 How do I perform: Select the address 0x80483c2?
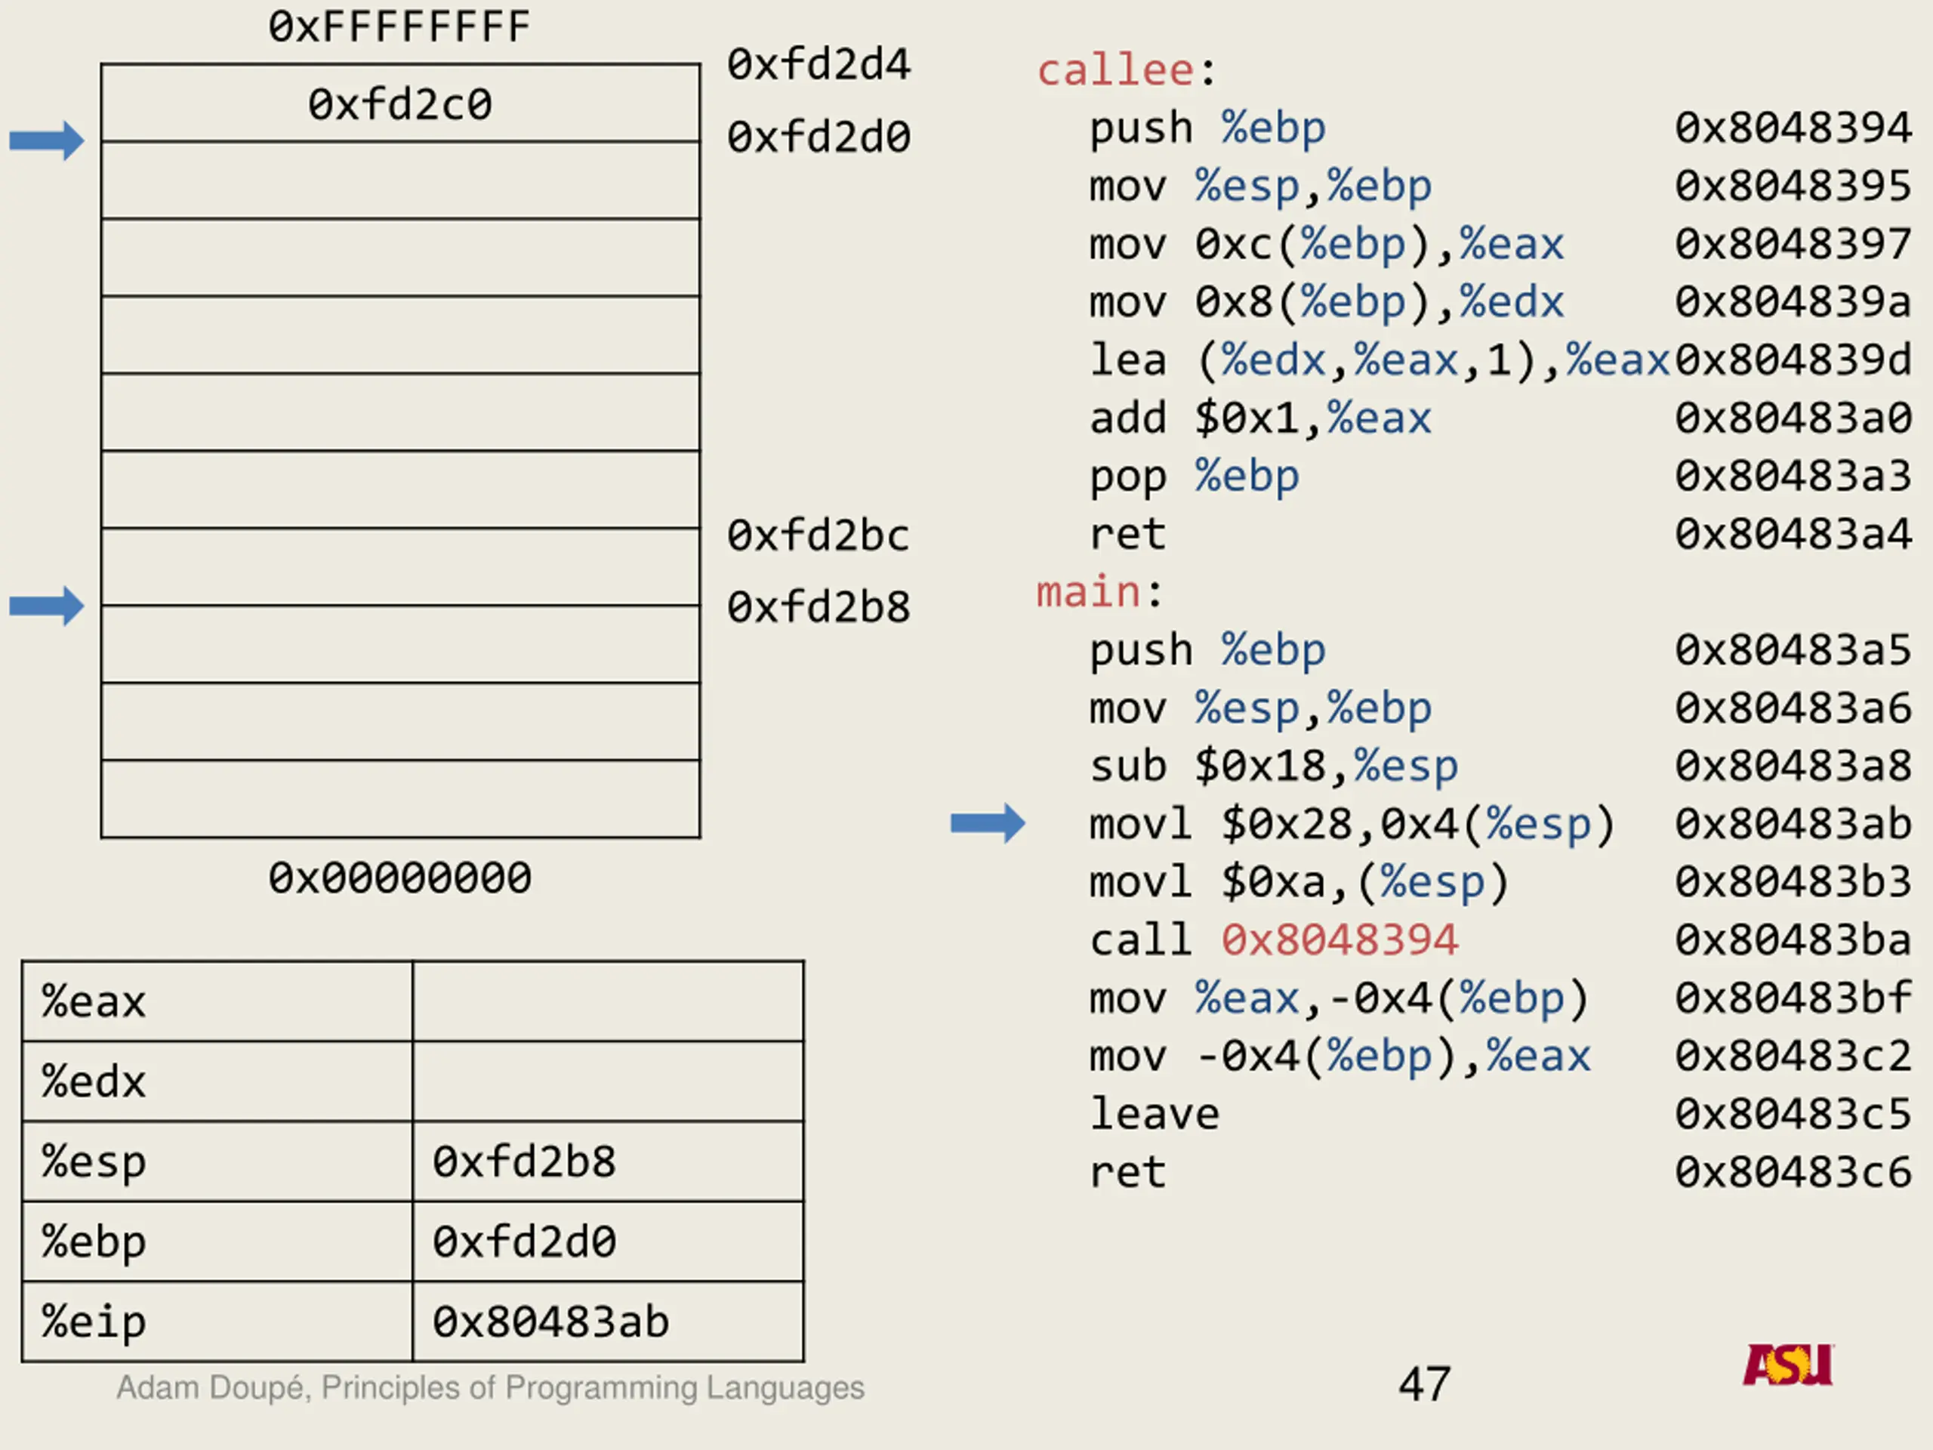click(1793, 1056)
